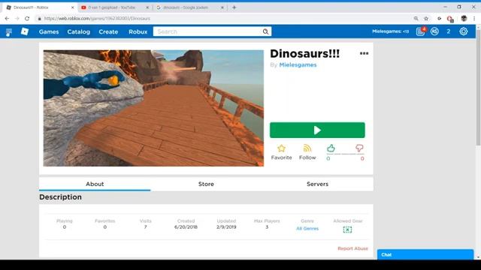Click the Updated date 2/9/2019

pyautogui.click(x=226, y=226)
